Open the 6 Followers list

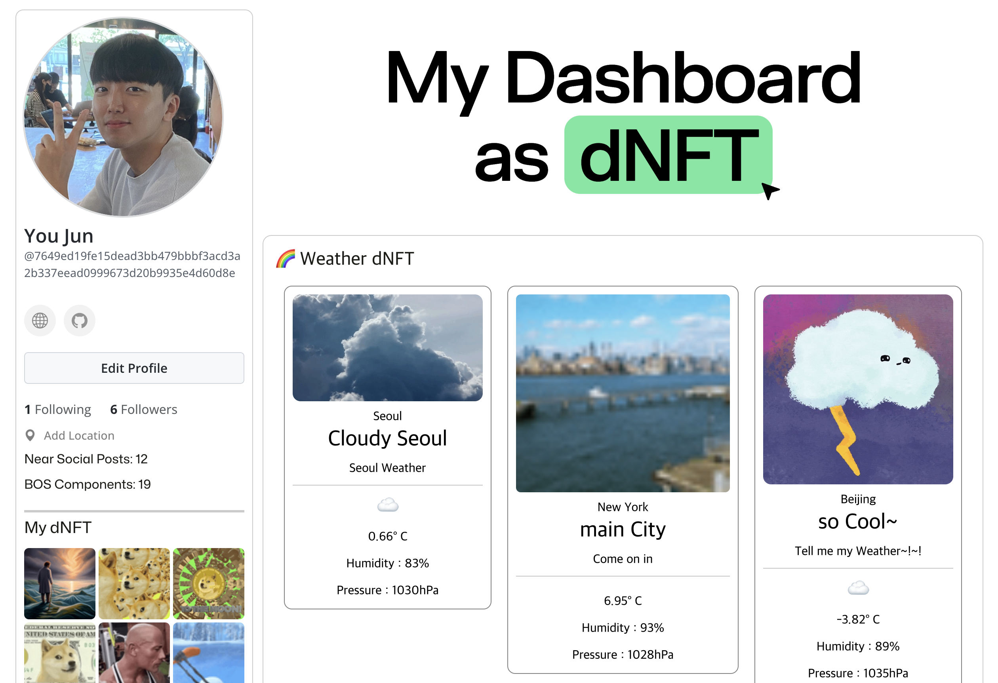point(143,409)
